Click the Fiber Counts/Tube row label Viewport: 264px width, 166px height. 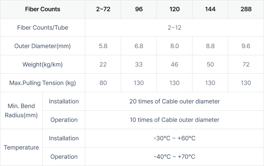tap(43, 28)
